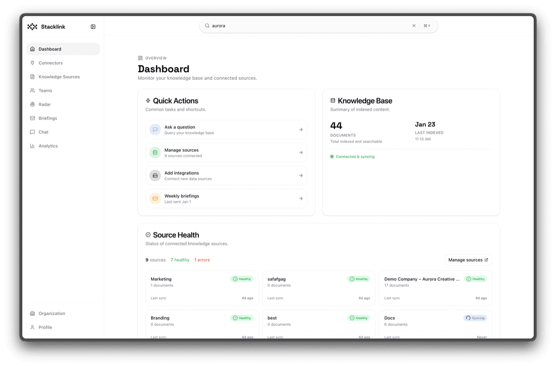Clear the aurora search field with the X
The width and height of the screenshot is (556, 367).
click(414, 26)
